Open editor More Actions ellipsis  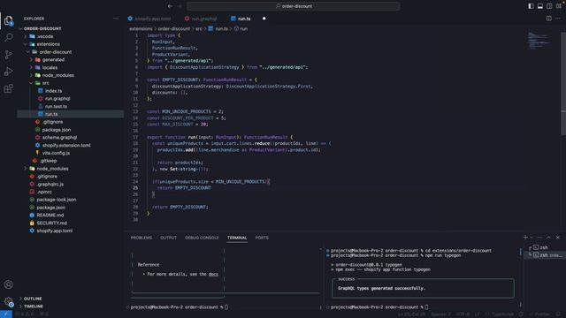tap(558, 19)
